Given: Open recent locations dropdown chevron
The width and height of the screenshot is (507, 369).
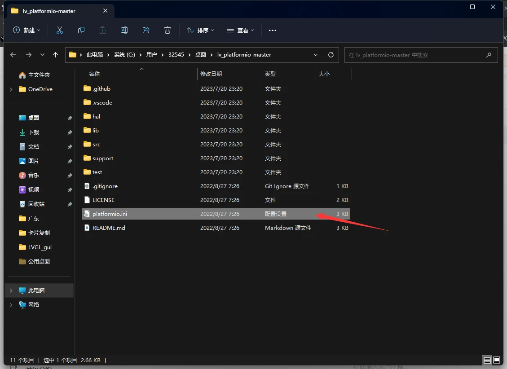Looking at the screenshot, I should coord(42,55).
